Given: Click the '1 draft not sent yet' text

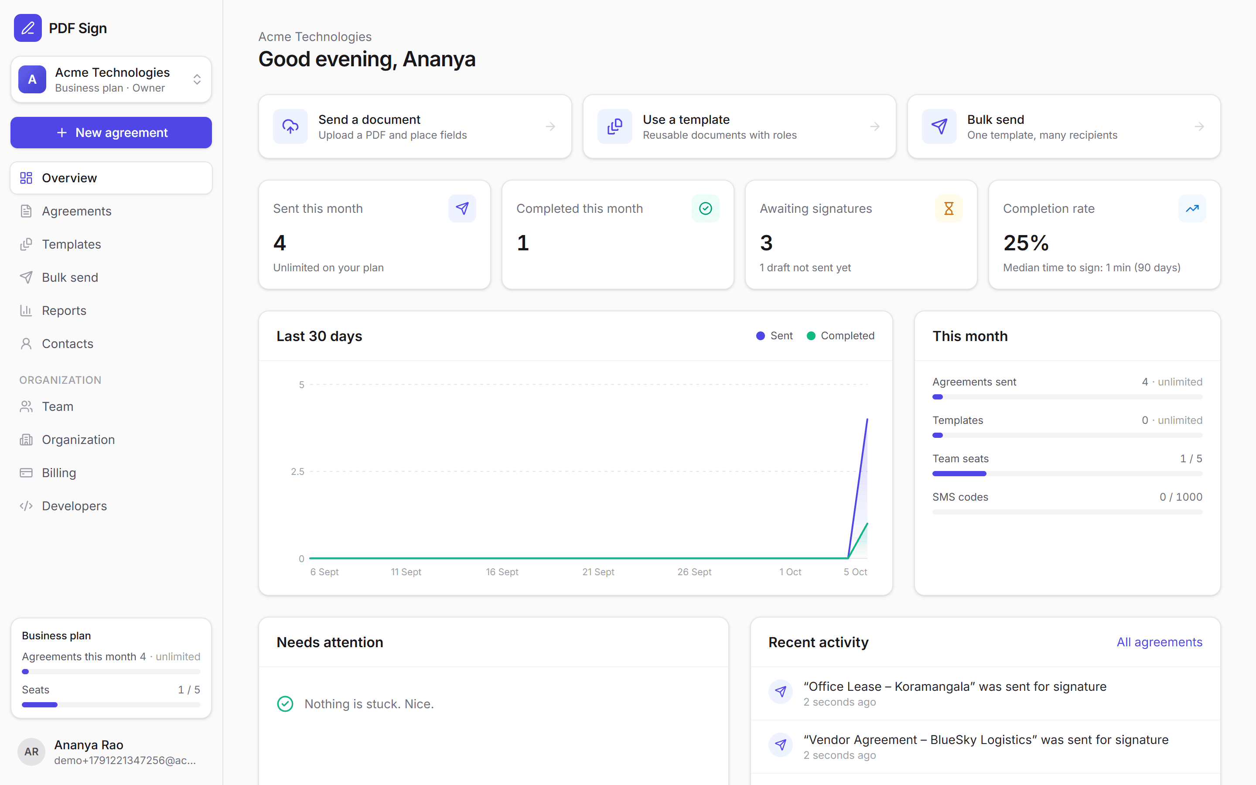Looking at the screenshot, I should tap(805, 268).
